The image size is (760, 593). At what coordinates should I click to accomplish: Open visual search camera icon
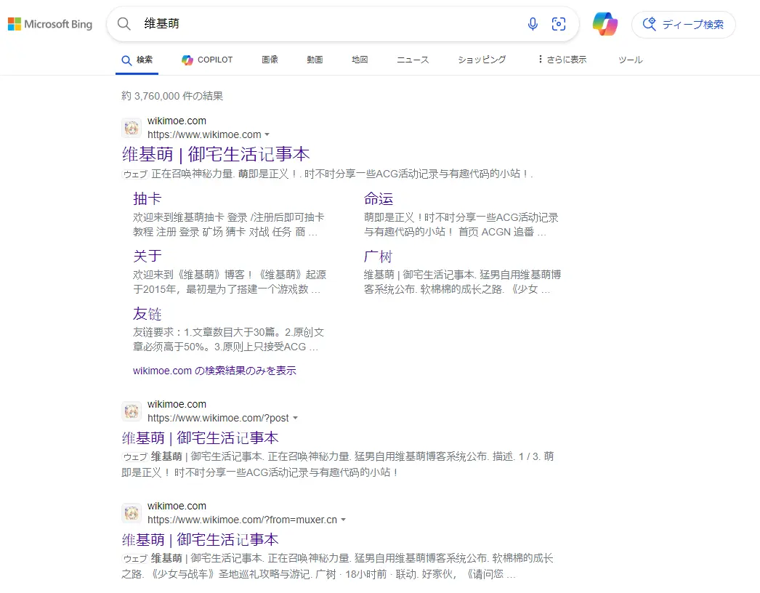(559, 24)
